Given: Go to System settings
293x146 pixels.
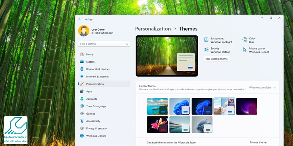Looking at the screenshot, I should (104, 62).
